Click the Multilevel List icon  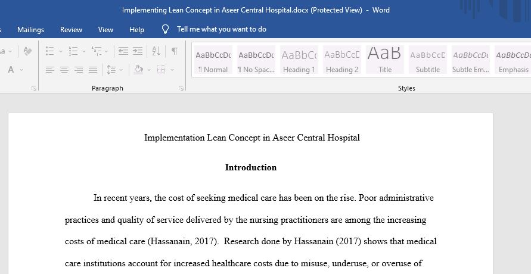point(96,51)
